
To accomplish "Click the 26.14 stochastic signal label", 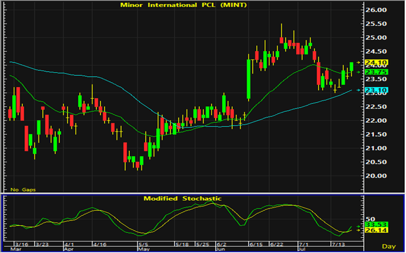I will pos(377,230).
